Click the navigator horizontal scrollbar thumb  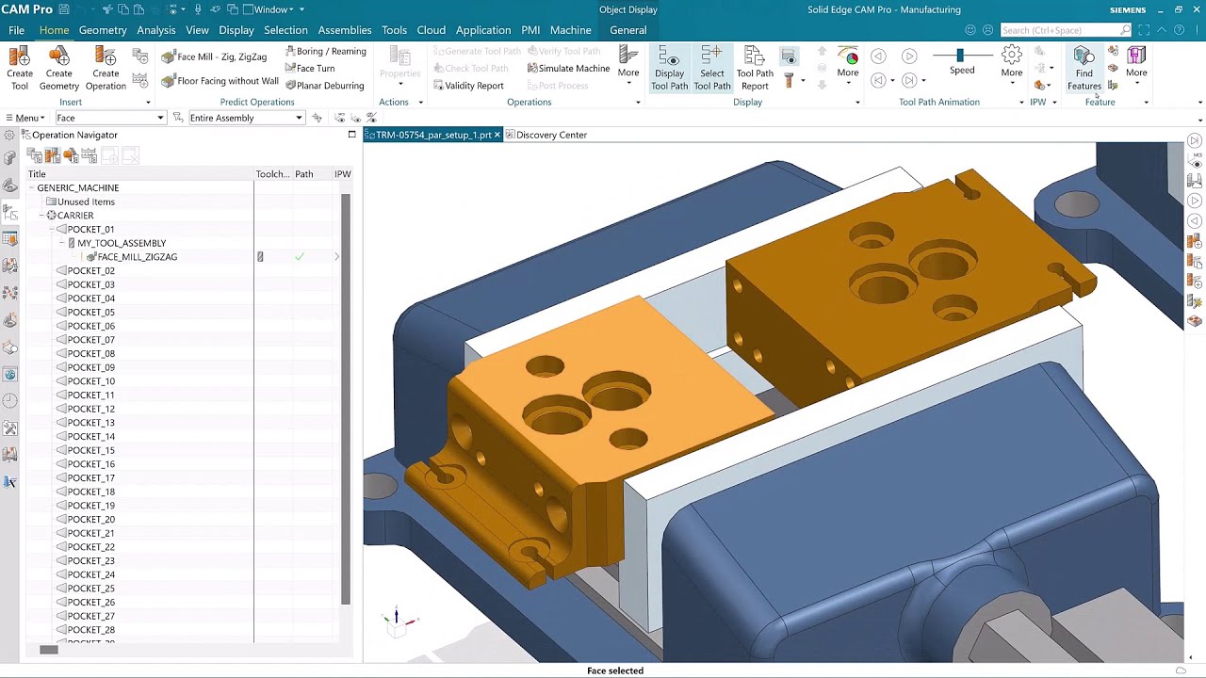[49, 650]
